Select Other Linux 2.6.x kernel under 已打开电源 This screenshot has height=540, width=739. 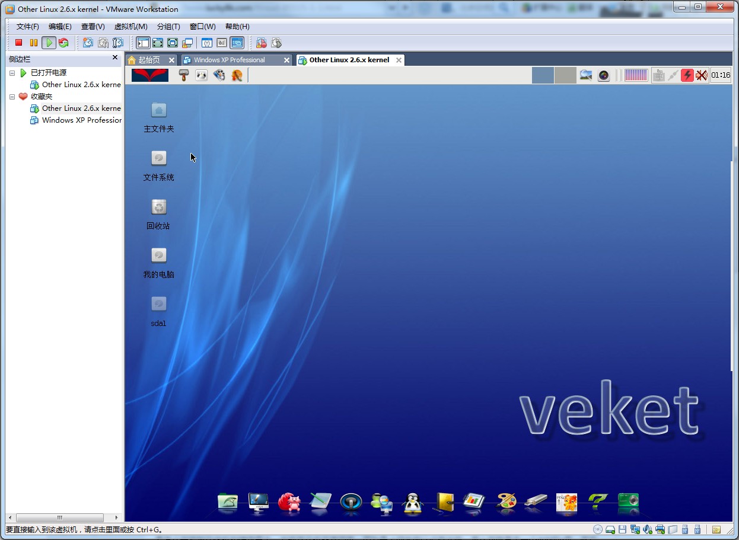coord(76,85)
